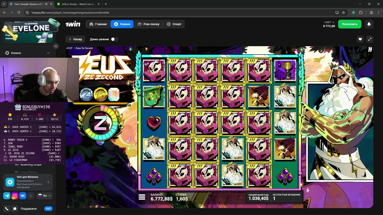
Task: Click the SUGAR RUSH list row
Action: [32, 157]
